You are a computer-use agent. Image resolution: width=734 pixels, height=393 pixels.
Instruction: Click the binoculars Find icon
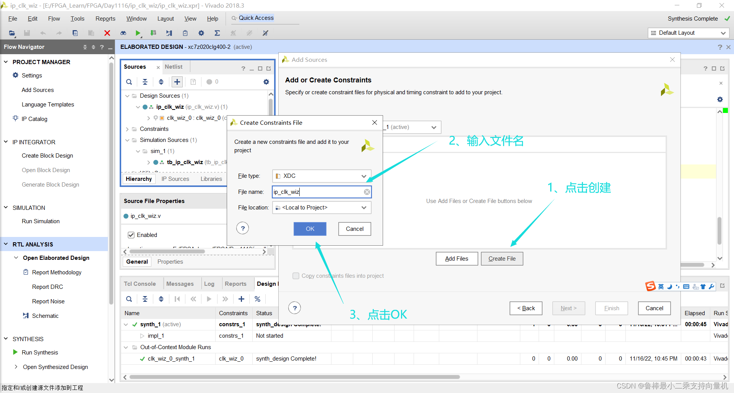point(123,33)
